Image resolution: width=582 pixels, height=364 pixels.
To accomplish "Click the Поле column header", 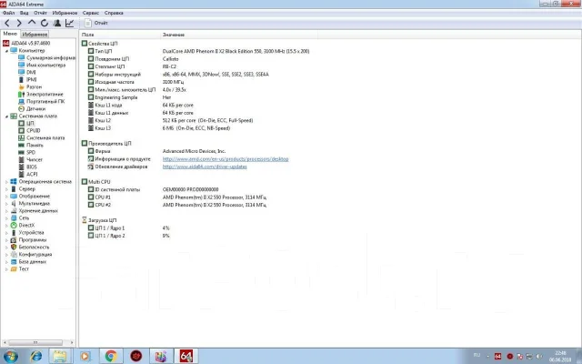I will [120, 35].
